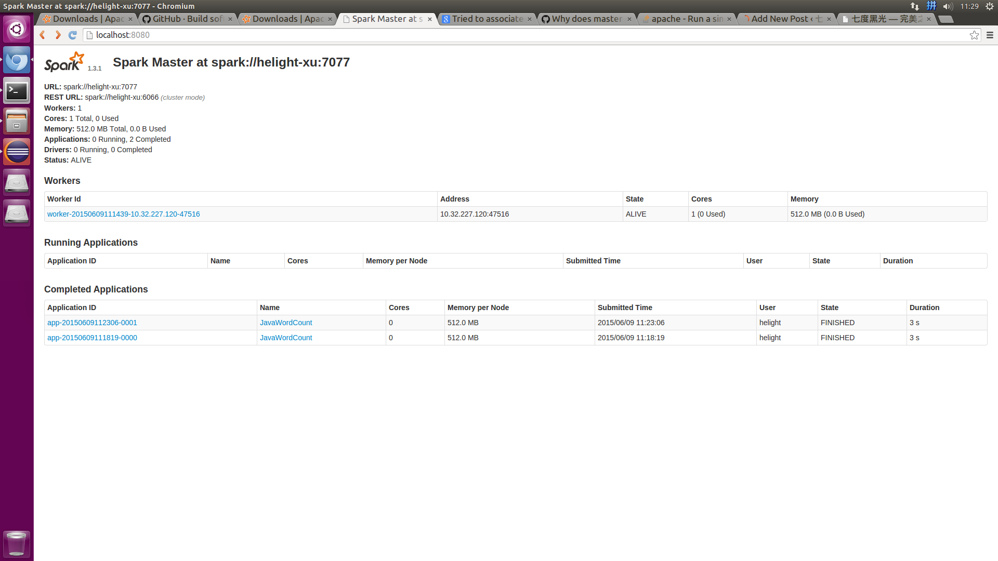Open sound volume indicator
The image size is (998, 561).
click(948, 6)
